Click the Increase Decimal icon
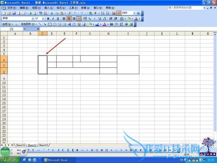The image size is (217, 163). point(99,19)
